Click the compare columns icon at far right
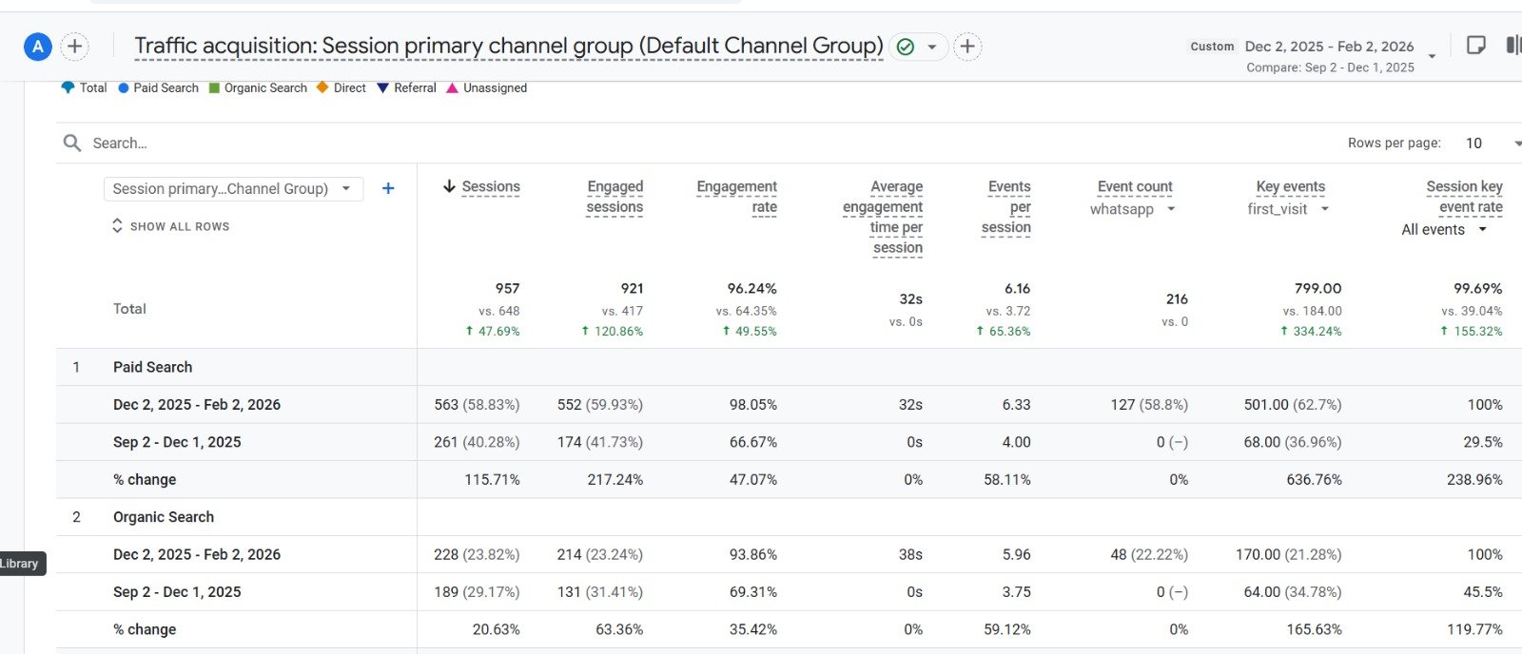Image resolution: width=1522 pixels, height=654 pixels. (x=1512, y=46)
